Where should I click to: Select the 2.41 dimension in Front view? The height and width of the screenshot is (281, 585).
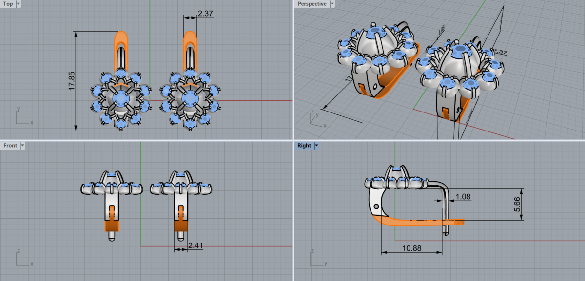point(195,245)
